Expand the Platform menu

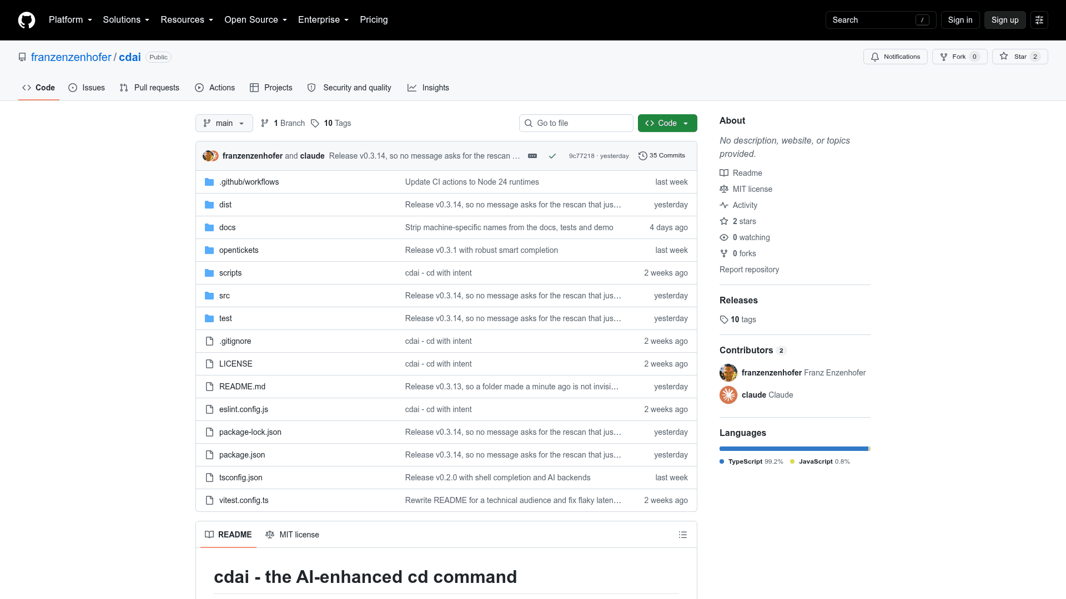coord(71,20)
